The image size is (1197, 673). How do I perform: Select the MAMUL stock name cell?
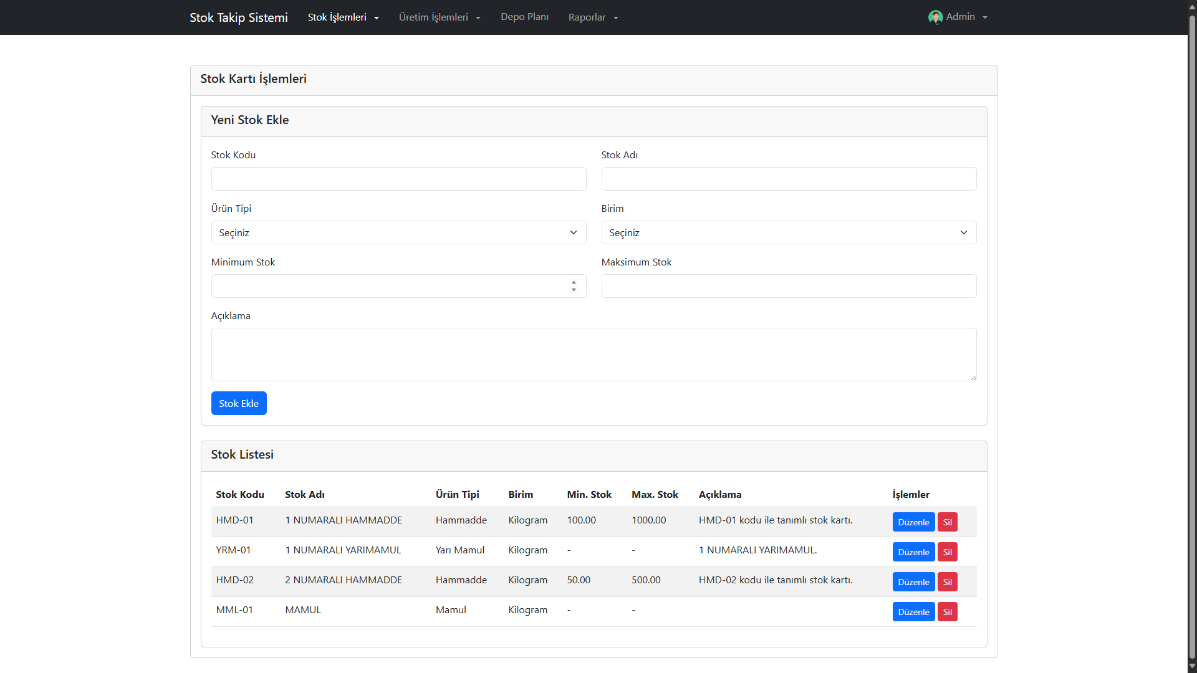tap(303, 609)
